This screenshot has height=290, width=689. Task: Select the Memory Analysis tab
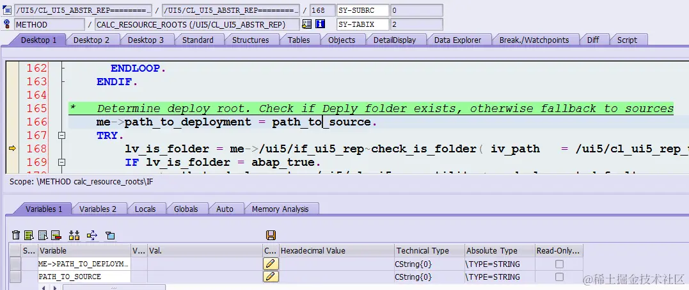coord(280,209)
